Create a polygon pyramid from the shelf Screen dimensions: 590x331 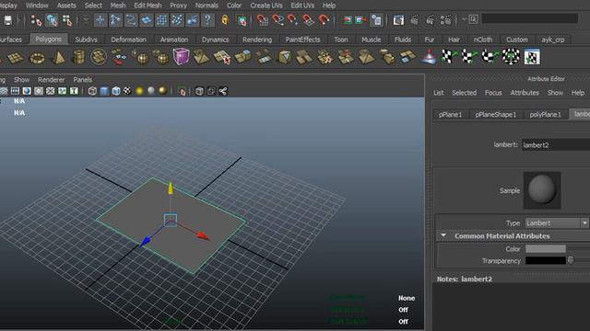(58, 57)
